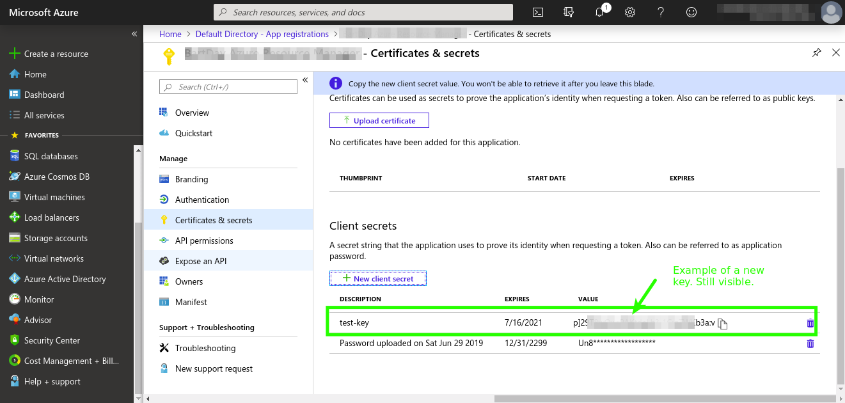
Task: Click Default Directory - App registrations breadcrumb
Action: tap(262, 34)
